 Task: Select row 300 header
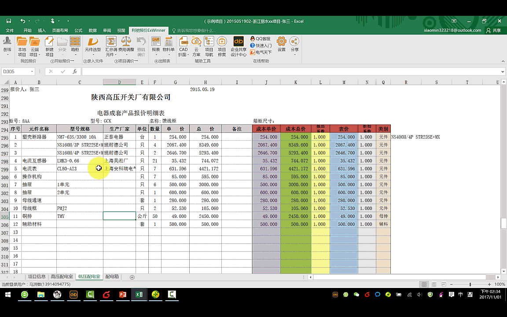coord(5,177)
